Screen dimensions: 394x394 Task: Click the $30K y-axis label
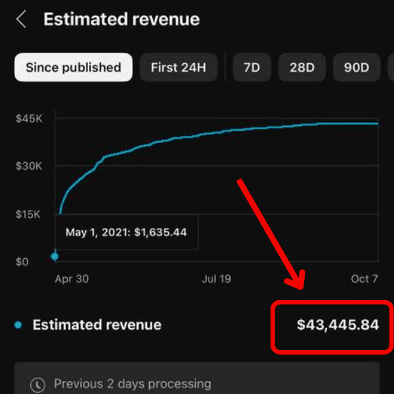(29, 167)
